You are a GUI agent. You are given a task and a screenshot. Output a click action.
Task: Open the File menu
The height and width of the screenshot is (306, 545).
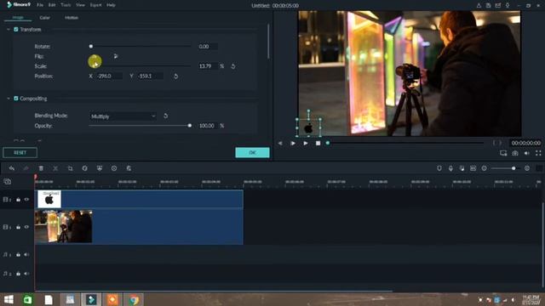(40, 5)
